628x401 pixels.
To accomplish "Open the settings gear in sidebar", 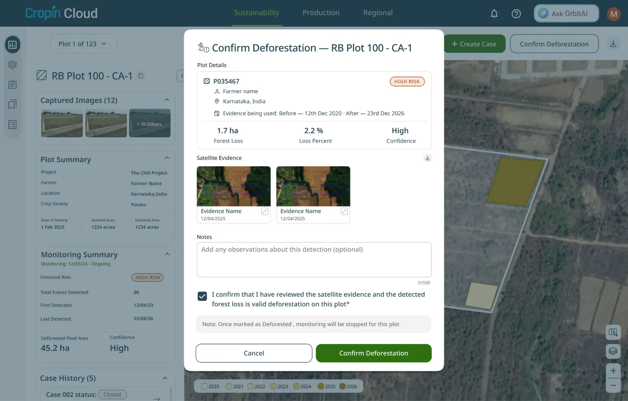I will pos(13,65).
